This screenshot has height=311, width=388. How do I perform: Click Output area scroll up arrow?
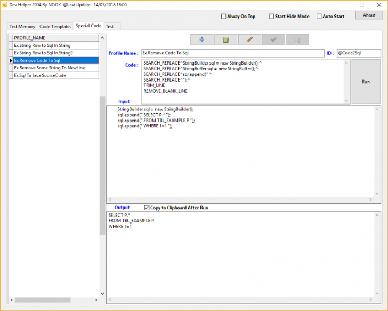point(377,215)
